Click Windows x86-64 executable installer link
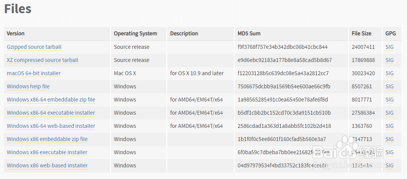Screen dimensions: 407x179 tap(51, 113)
